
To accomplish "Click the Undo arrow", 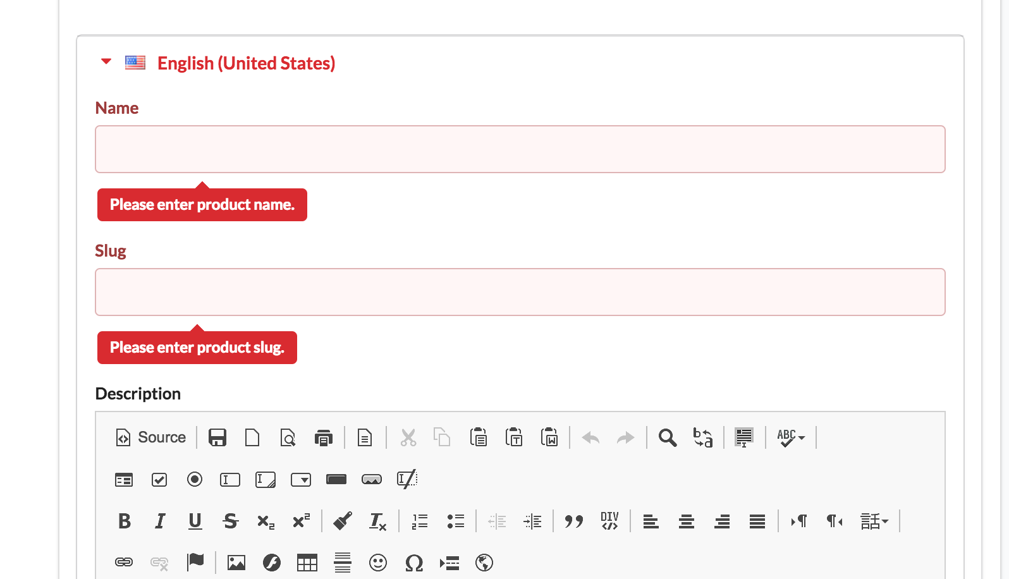I will tap(590, 437).
